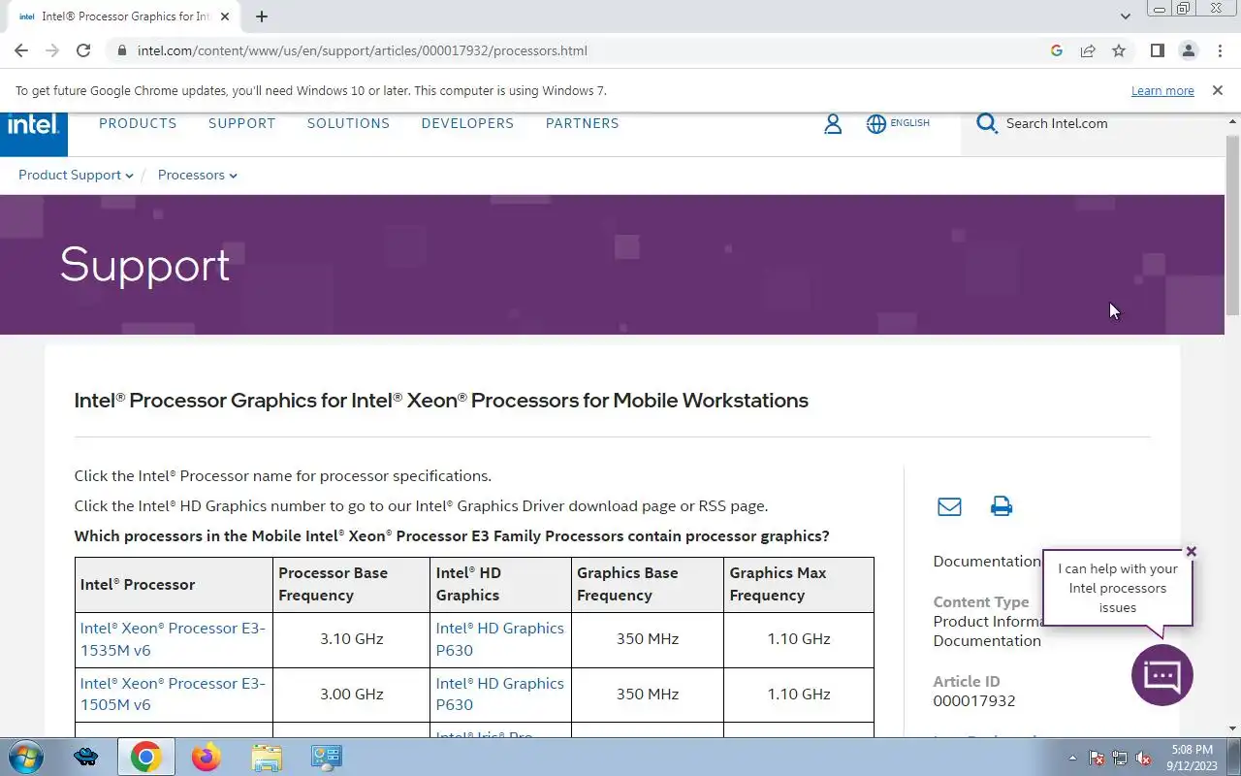Screen dimensions: 1241x776
Task: Open the DEVELOPERS menu
Action: 467,123
